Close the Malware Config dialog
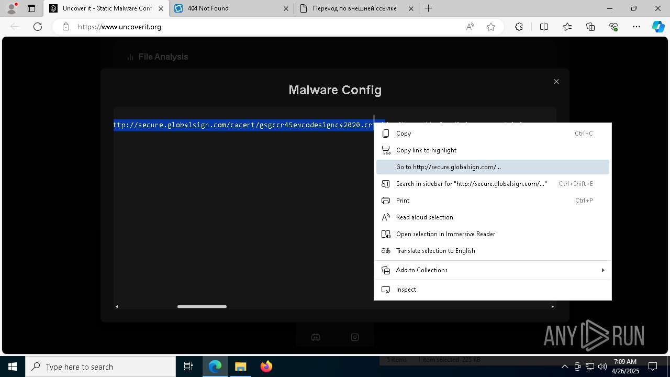 point(556,81)
